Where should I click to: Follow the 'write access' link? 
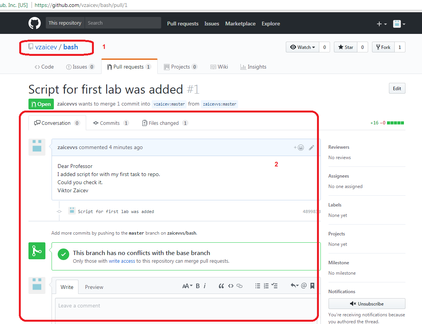122,261
